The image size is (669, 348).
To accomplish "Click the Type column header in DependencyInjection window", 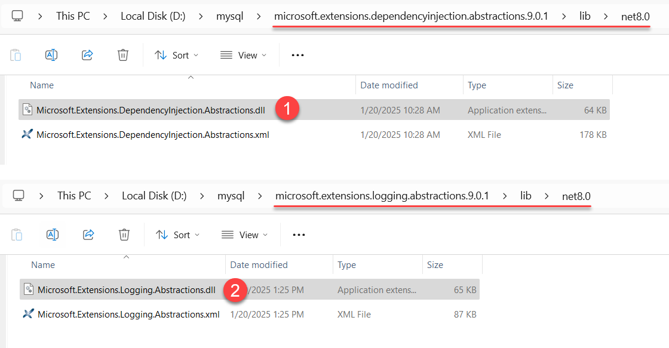I will coord(477,85).
